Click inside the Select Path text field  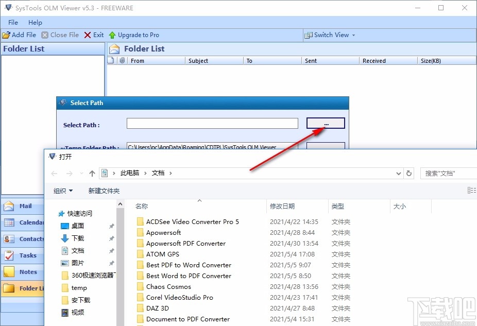point(212,123)
